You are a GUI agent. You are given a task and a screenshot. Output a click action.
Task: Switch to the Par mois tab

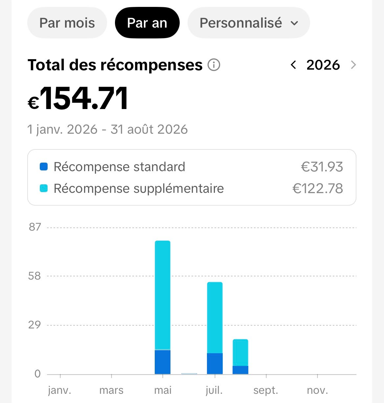(x=67, y=23)
